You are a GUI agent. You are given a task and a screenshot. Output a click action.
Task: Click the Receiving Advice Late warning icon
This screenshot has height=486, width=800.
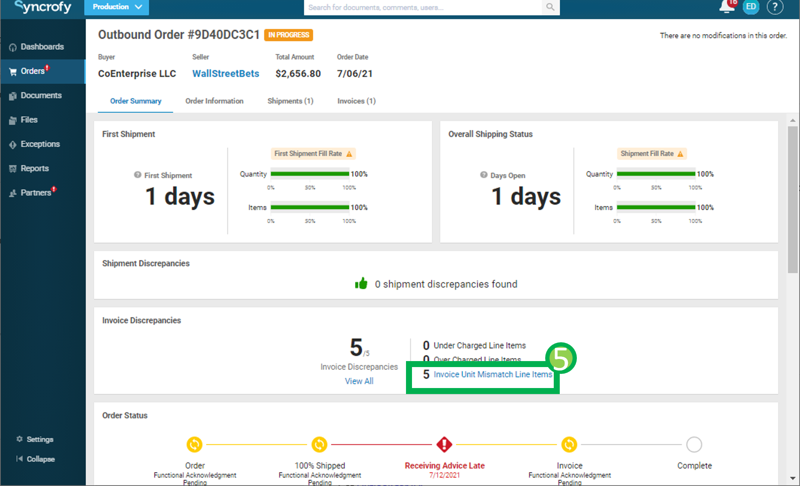click(x=444, y=445)
